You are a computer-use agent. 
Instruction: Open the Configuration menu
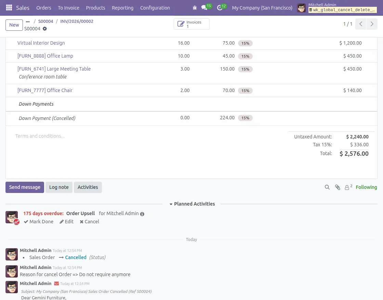coord(155,7)
